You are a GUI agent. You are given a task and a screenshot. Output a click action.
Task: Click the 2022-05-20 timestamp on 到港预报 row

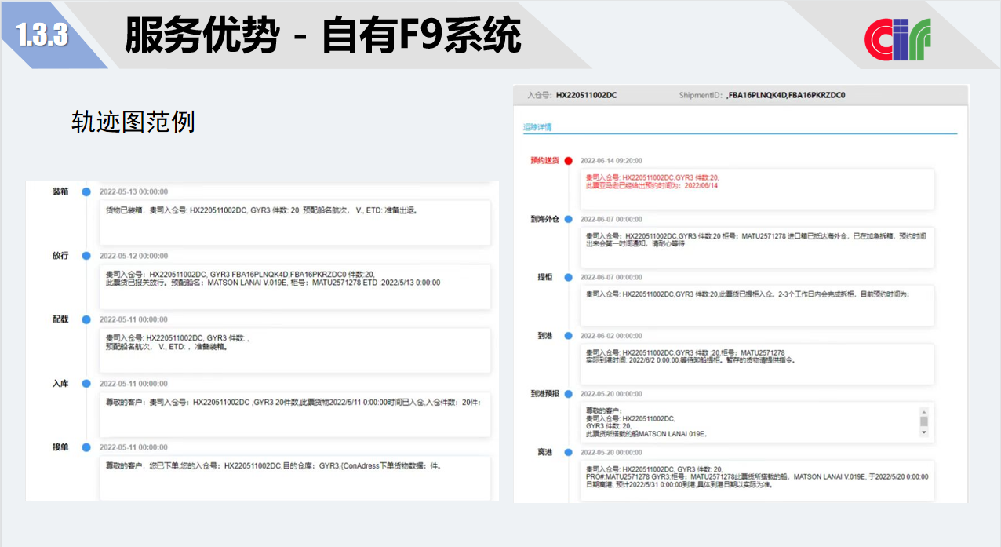coord(611,393)
